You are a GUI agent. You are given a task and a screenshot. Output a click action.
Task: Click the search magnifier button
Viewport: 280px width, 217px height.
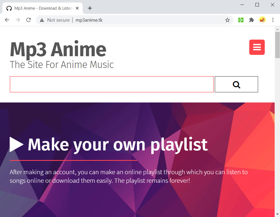tap(236, 84)
